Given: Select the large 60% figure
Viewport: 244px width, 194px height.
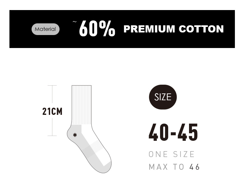Looking at the screenshot, I should click(97, 29).
